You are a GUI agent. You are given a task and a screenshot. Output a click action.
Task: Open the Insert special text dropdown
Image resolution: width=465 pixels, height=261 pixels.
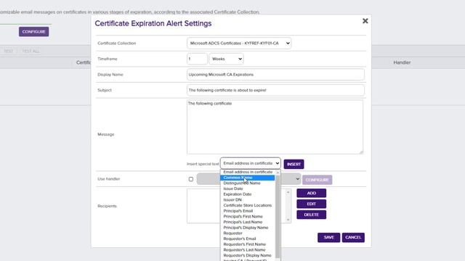(x=250, y=163)
